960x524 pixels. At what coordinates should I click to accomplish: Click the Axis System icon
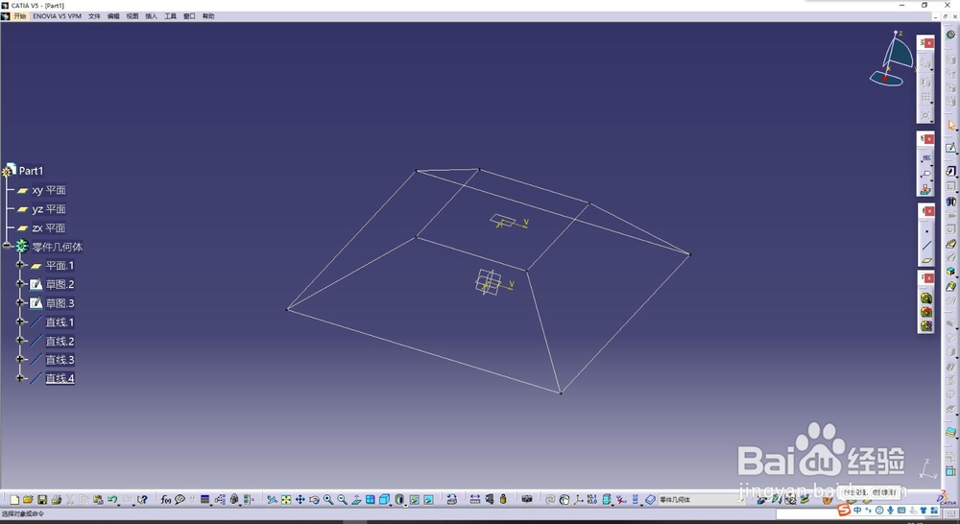pyautogui.click(x=578, y=499)
